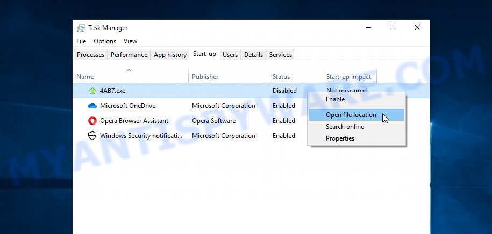Click Microsoft Corporation publisher in OneDrive row
The image size is (492, 234).
point(223,106)
